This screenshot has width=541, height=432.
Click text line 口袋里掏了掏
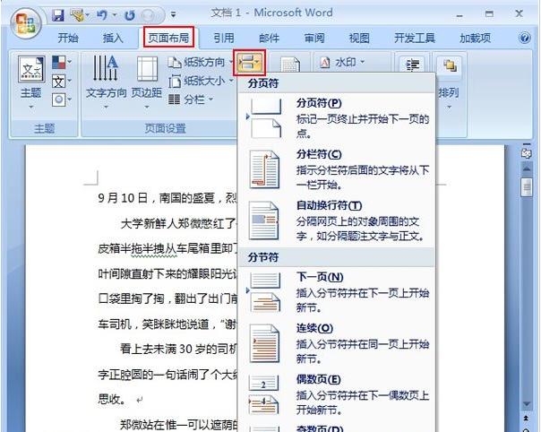(167, 298)
